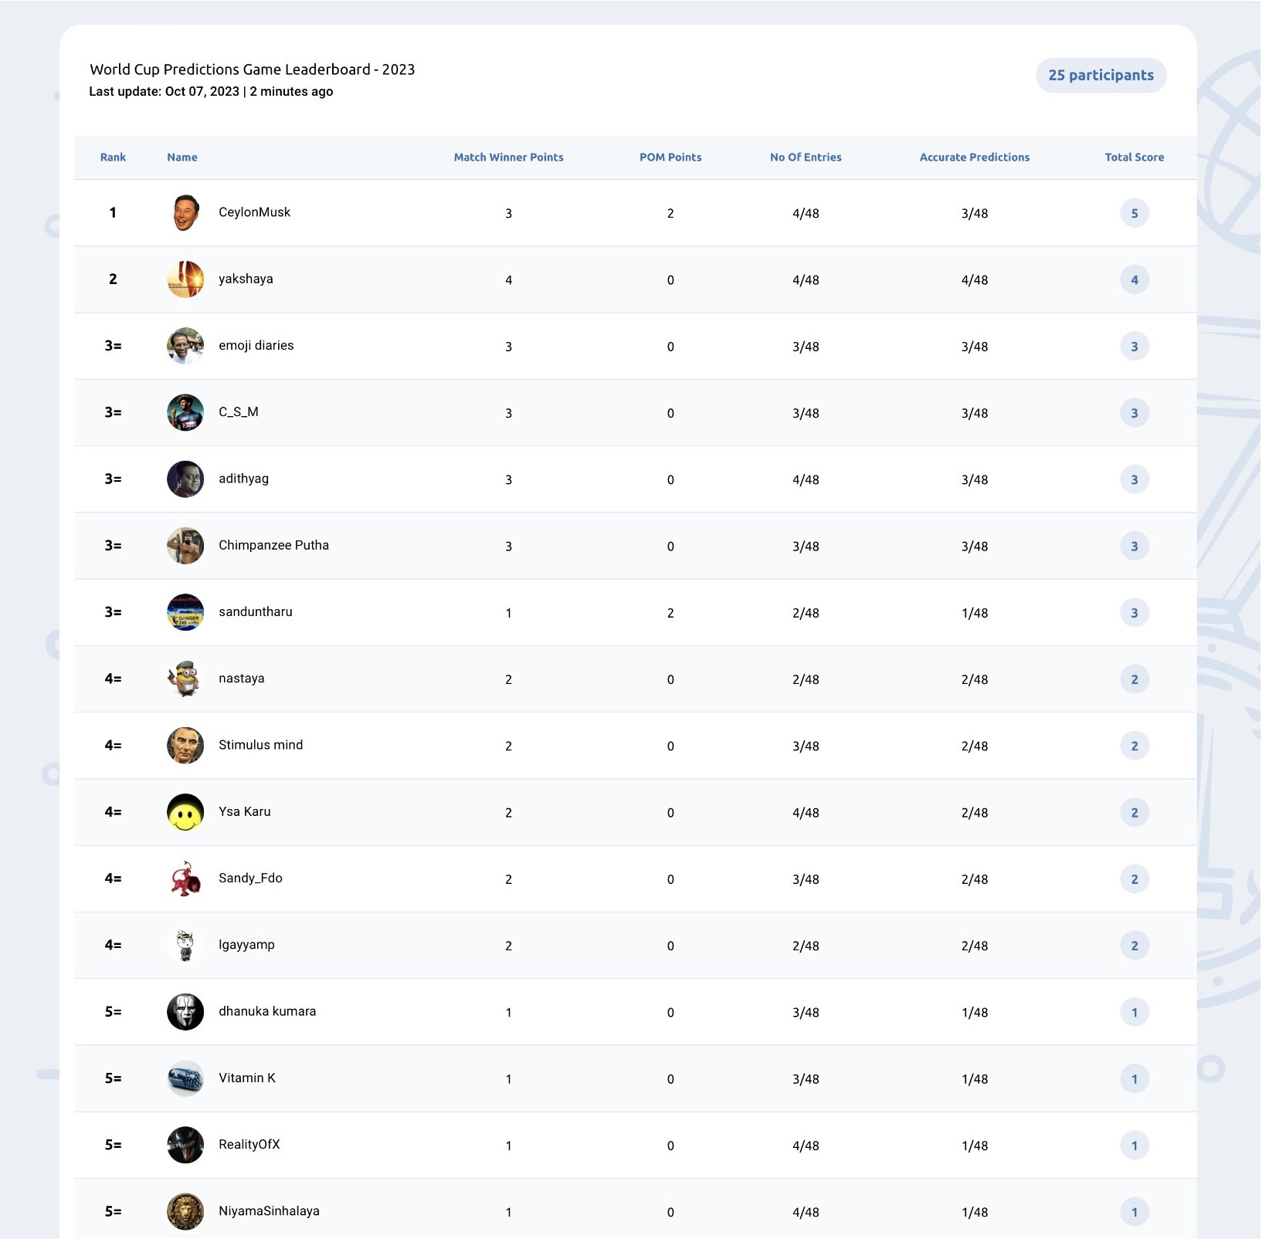Select dhanuka kumara's face-paint avatar
The image size is (1262, 1239).
pos(185,1012)
